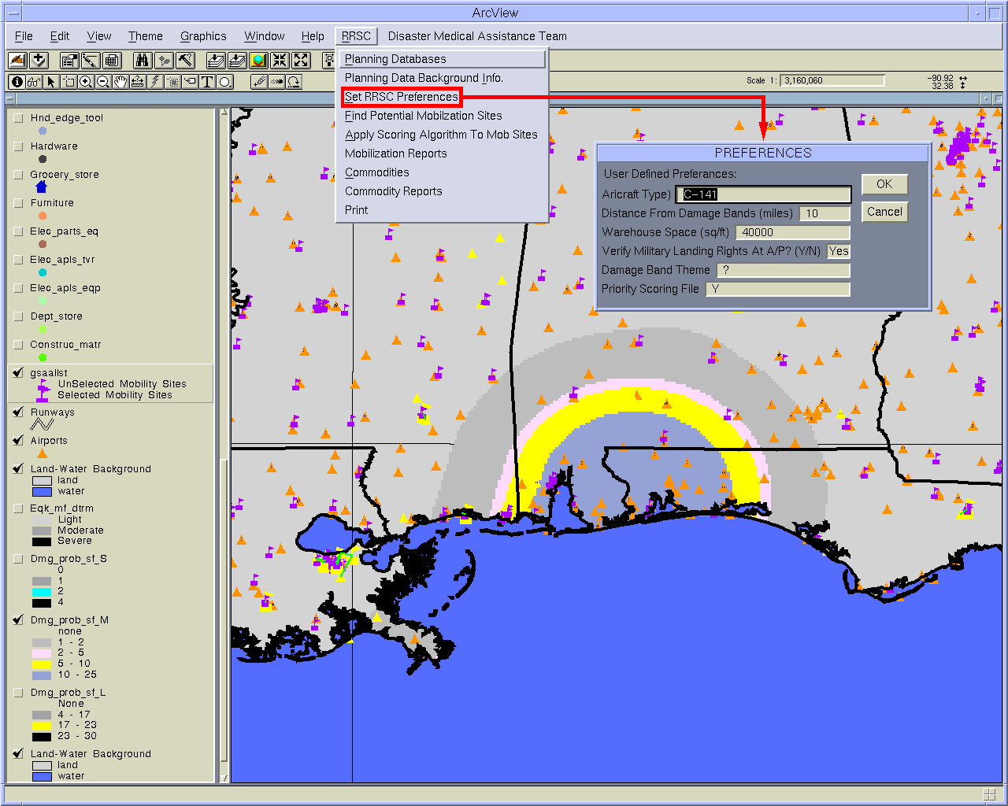Click the Damage Band Theme field
The width and height of the screenshot is (1008, 806).
(x=784, y=270)
